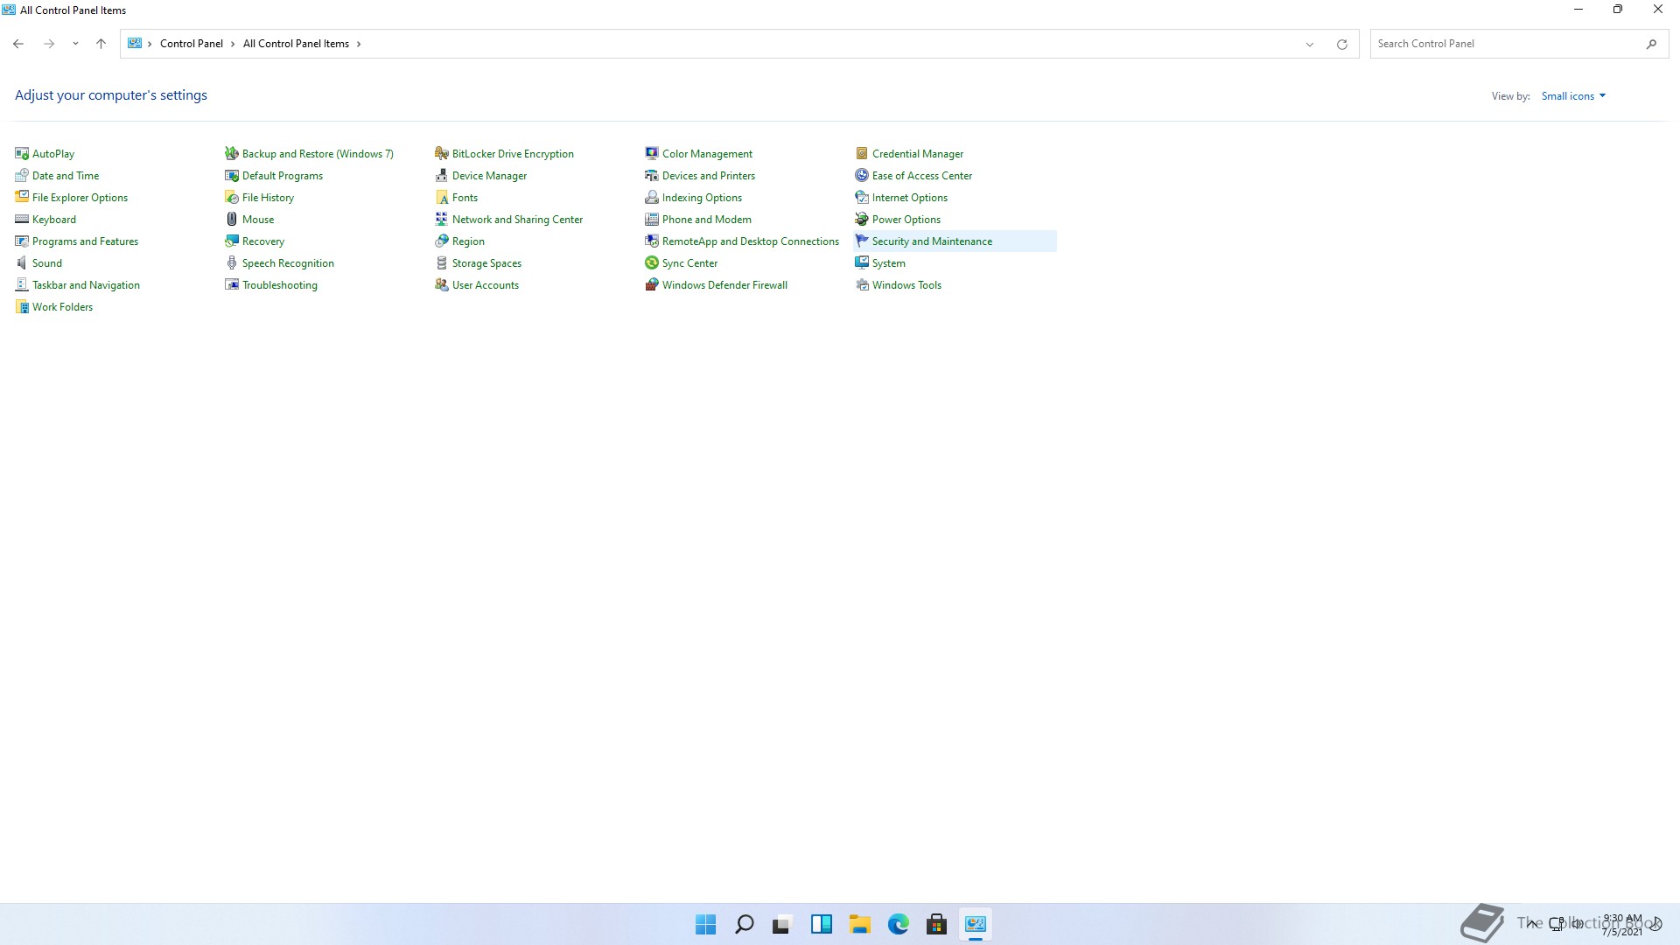Open RemoteApp and Desktop Connections link
The width and height of the screenshot is (1680, 945).
(751, 241)
